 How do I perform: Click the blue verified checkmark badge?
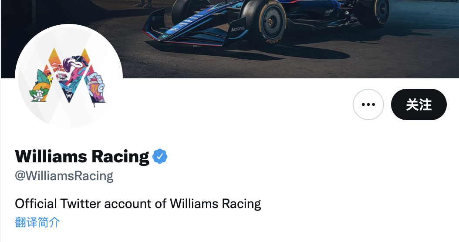click(160, 156)
